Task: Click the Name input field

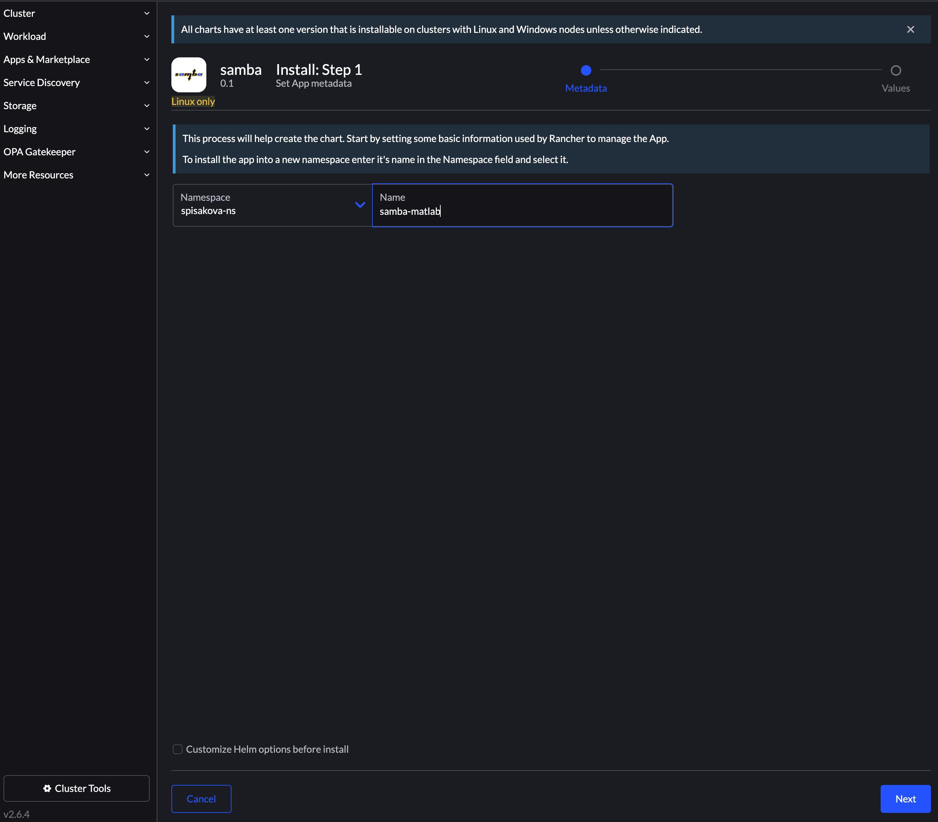Action: click(x=522, y=211)
